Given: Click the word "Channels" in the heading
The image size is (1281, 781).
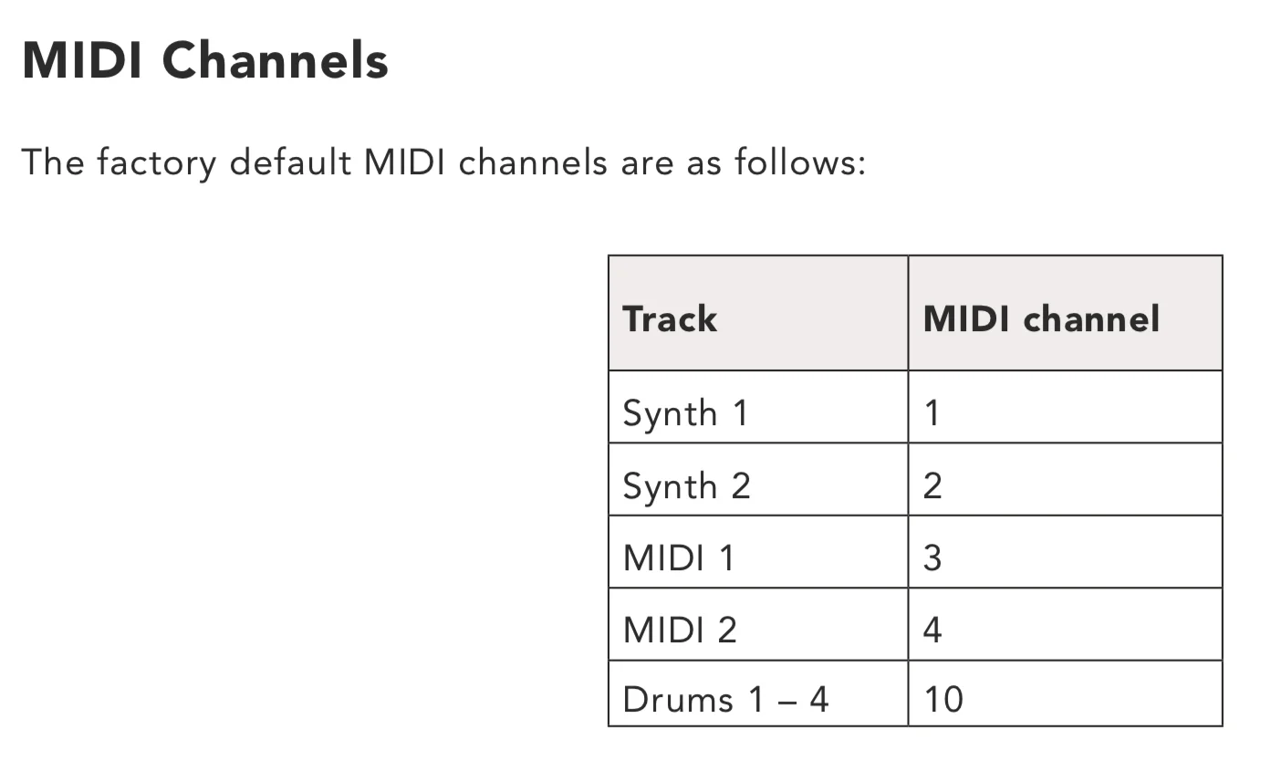Looking at the screenshot, I should [x=275, y=61].
